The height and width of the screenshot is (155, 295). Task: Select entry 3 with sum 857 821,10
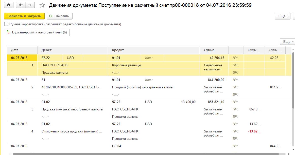tap(214, 102)
